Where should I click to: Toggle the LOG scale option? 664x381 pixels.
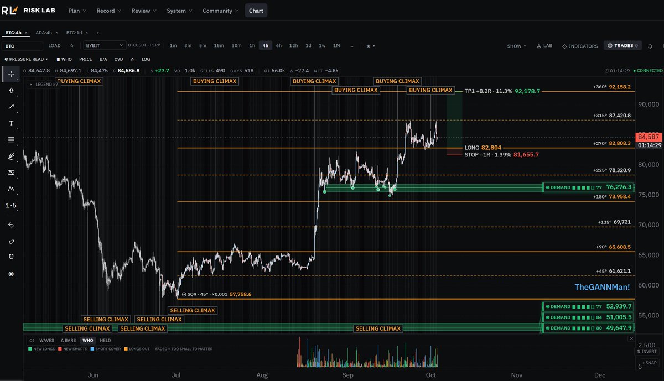pos(146,59)
